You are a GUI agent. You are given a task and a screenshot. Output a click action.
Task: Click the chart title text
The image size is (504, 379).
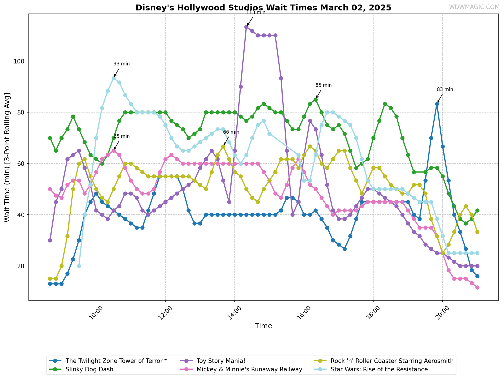coord(263,8)
